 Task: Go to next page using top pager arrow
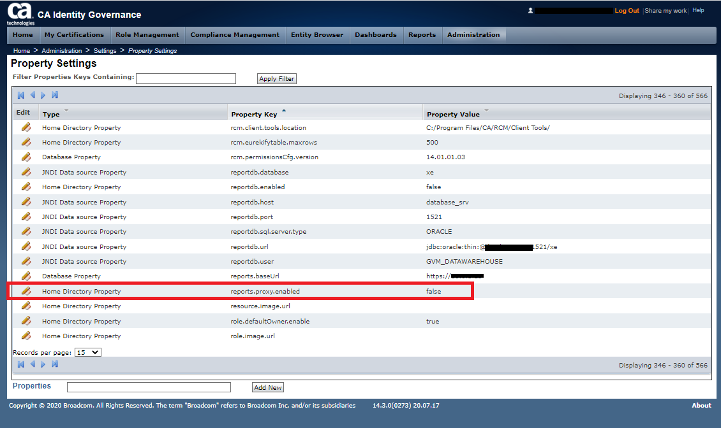(43, 96)
